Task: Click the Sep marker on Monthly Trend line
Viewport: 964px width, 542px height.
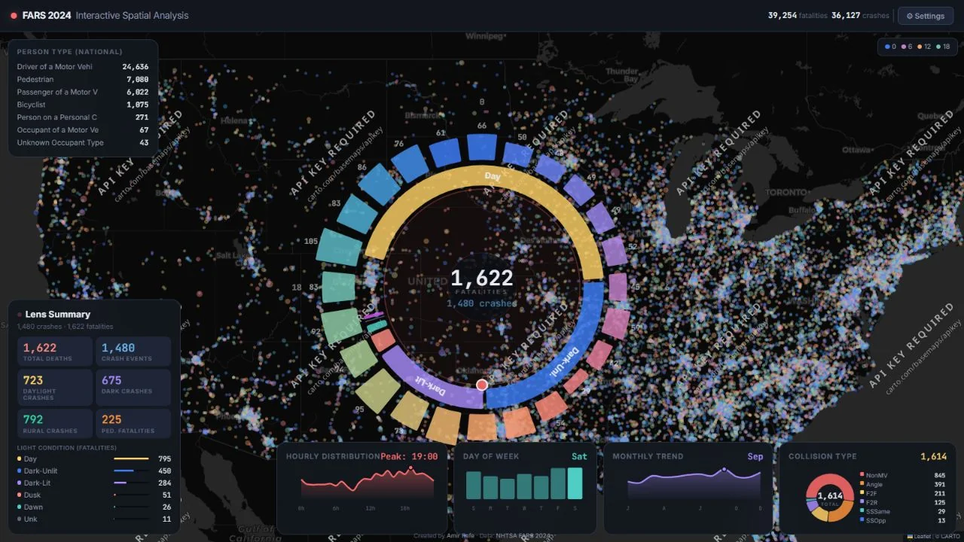Action: (725, 470)
